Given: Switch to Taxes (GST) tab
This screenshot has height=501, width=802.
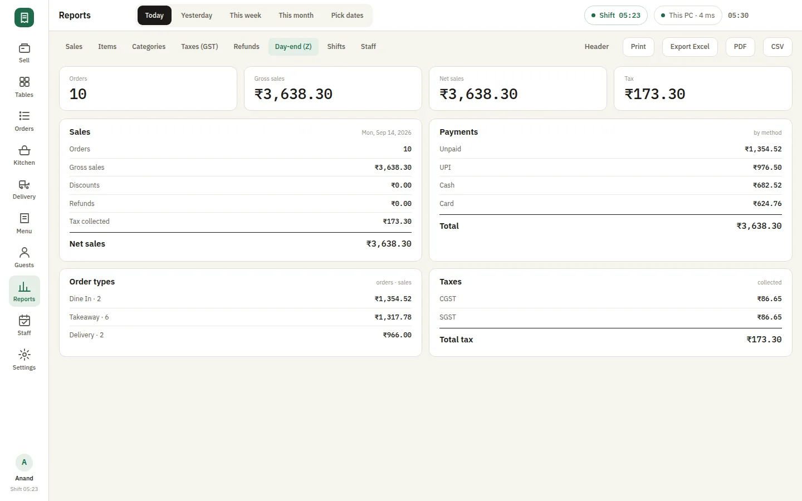Looking at the screenshot, I should tap(199, 47).
